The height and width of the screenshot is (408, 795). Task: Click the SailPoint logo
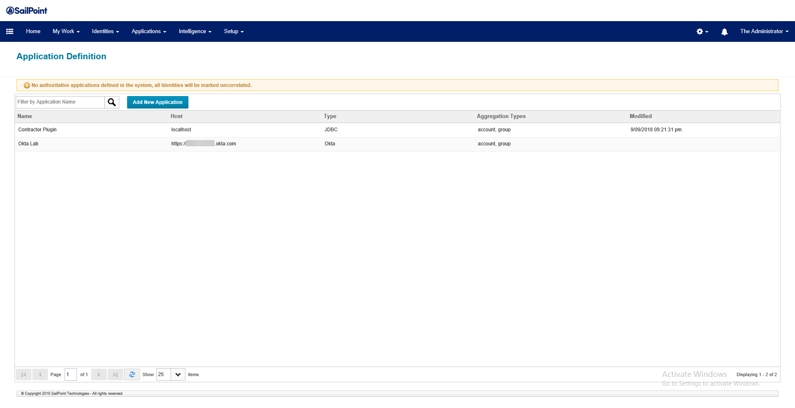point(26,10)
